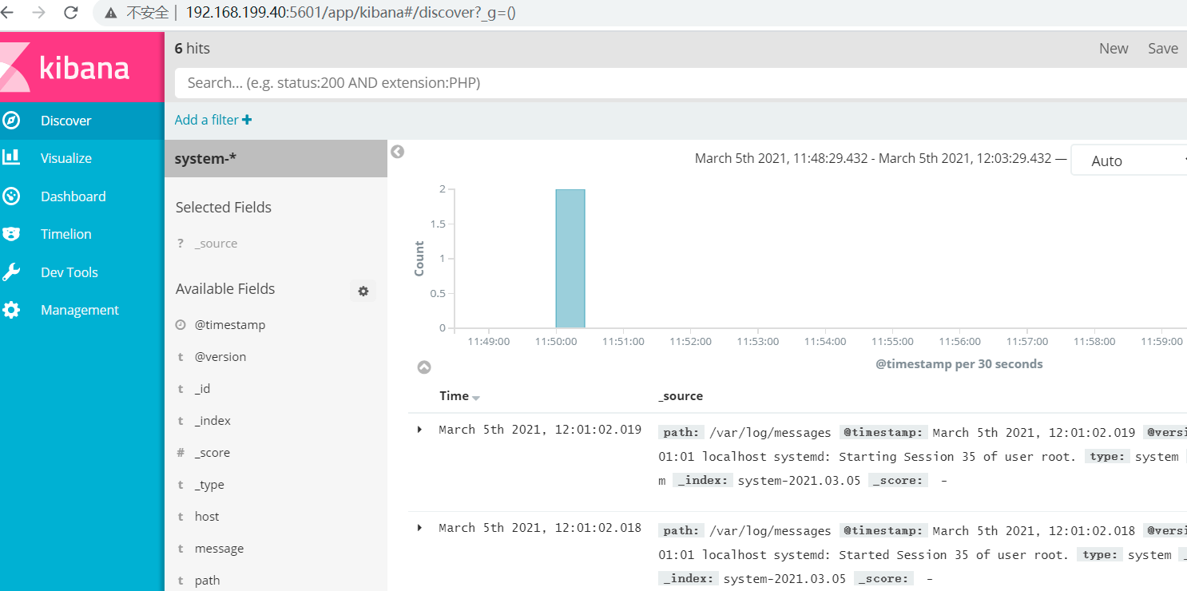The width and height of the screenshot is (1187, 591).
Task: Click the plus icon beside Add a filter
Action: pos(247,120)
